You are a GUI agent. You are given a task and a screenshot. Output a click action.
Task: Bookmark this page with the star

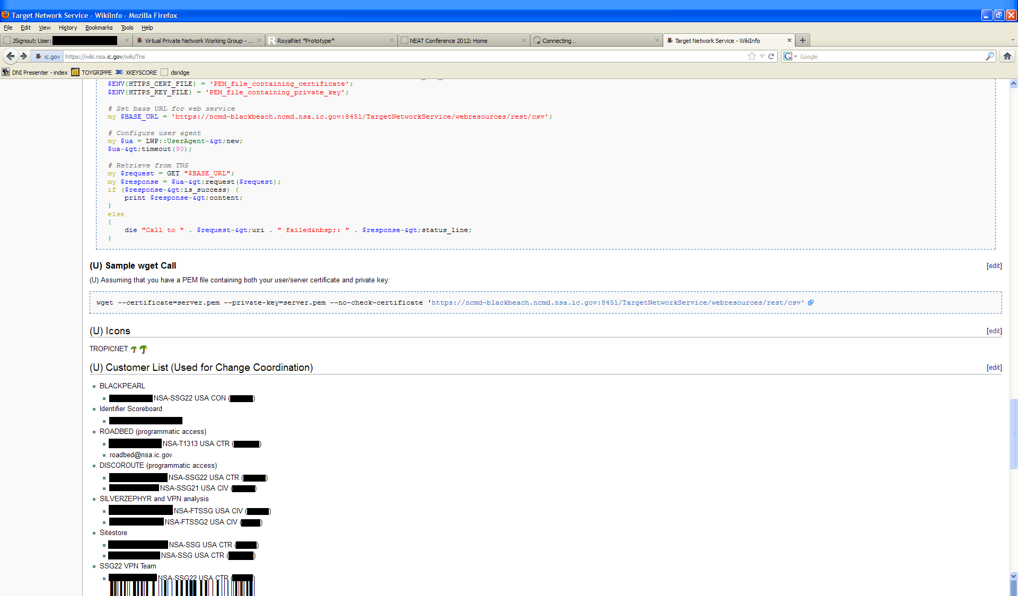pyautogui.click(x=751, y=57)
